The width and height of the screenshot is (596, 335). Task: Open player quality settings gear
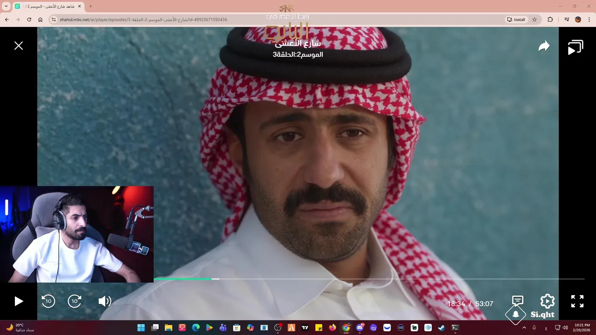tap(548, 301)
